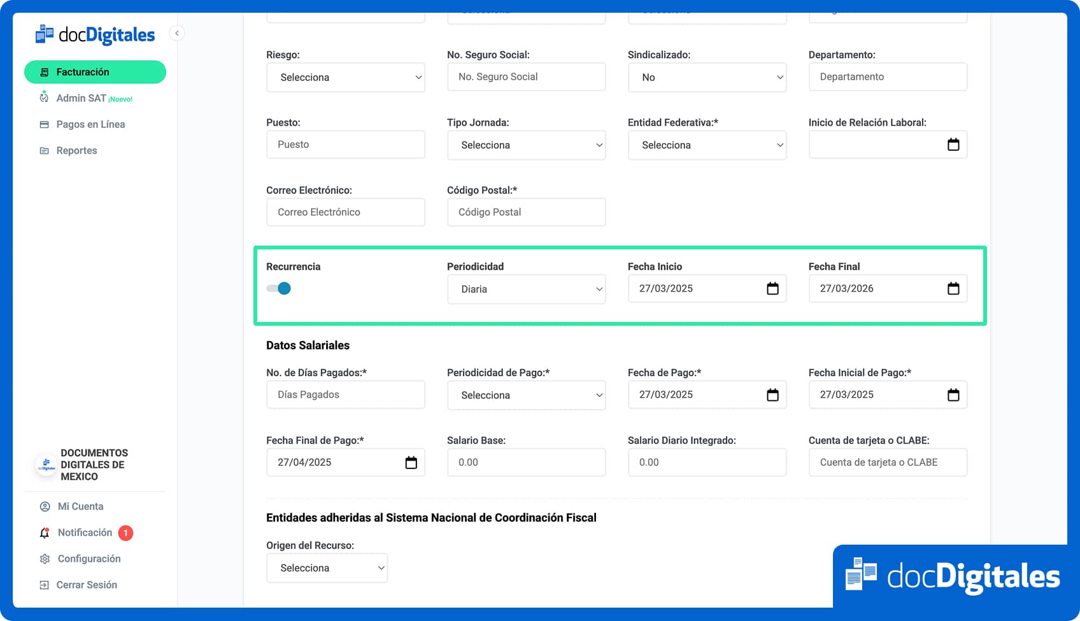The image size is (1080, 621).
Task: Click the Departamento field
Action: [x=888, y=77]
